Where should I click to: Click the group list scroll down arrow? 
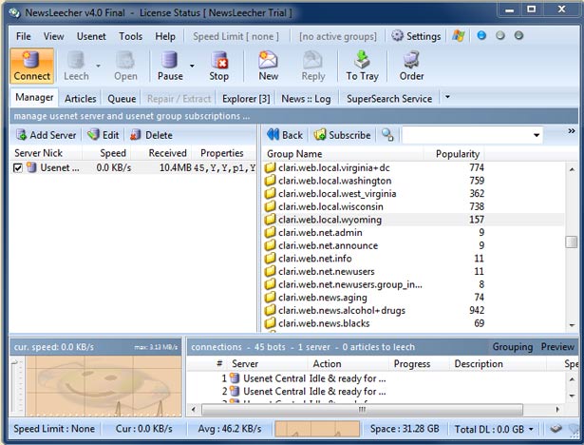pos(572,325)
